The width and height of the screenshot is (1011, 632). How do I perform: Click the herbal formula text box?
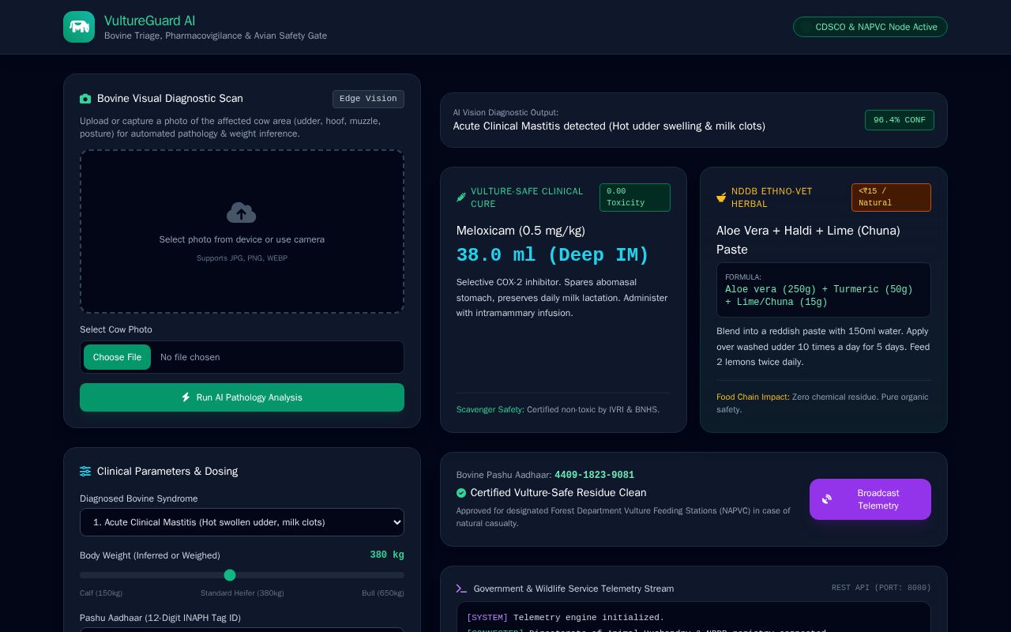point(824,290)
